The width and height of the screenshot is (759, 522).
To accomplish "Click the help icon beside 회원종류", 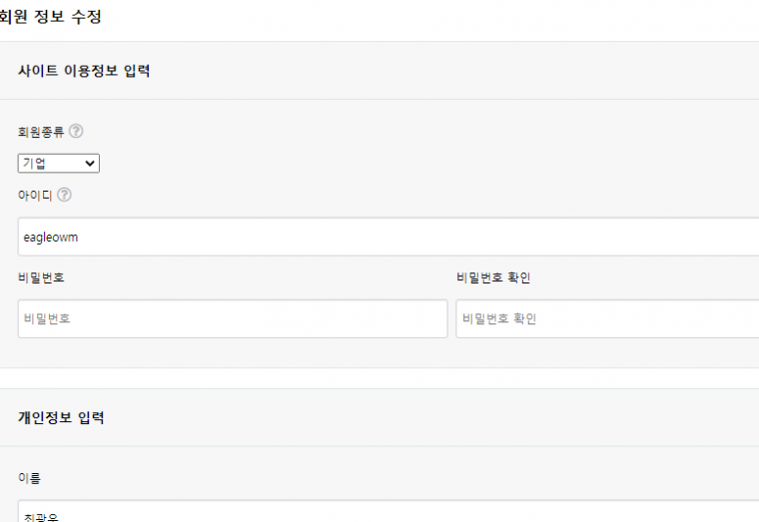I will [x=76, y=131].
